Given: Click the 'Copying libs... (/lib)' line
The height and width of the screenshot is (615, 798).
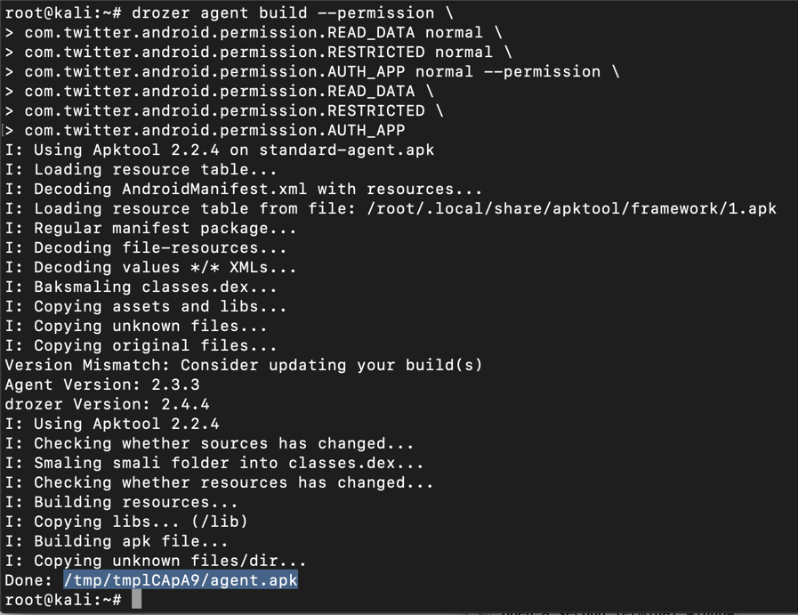Looking at the screenshot, I should point(126,522).
